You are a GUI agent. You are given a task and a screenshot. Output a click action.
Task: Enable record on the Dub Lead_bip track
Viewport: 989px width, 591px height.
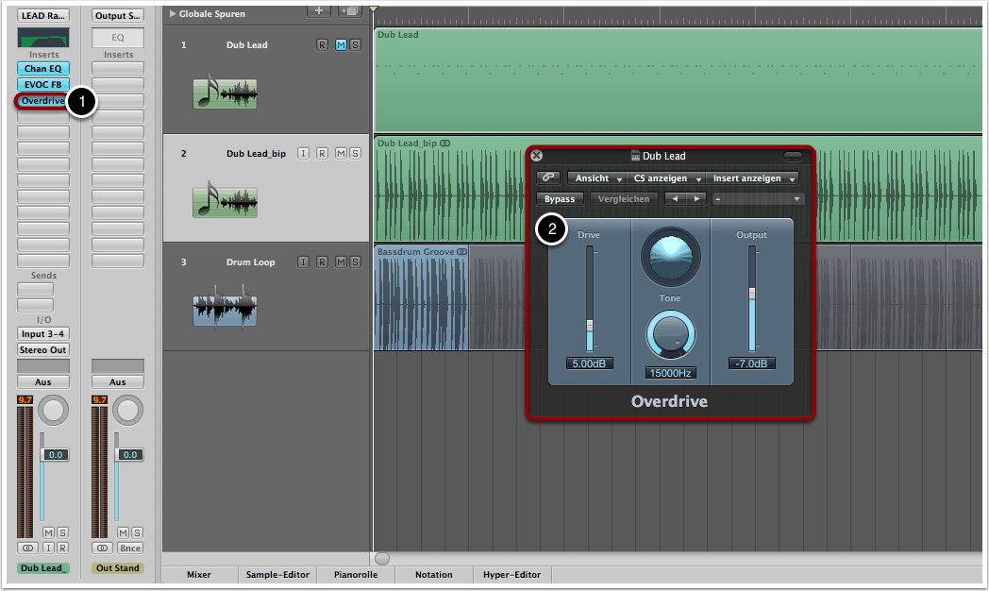coord(322,154)
